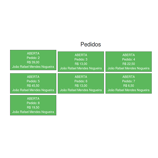Click the R$ 22,50 amount
The height and width of the screenshot is (158, 158).
(129, 64)
